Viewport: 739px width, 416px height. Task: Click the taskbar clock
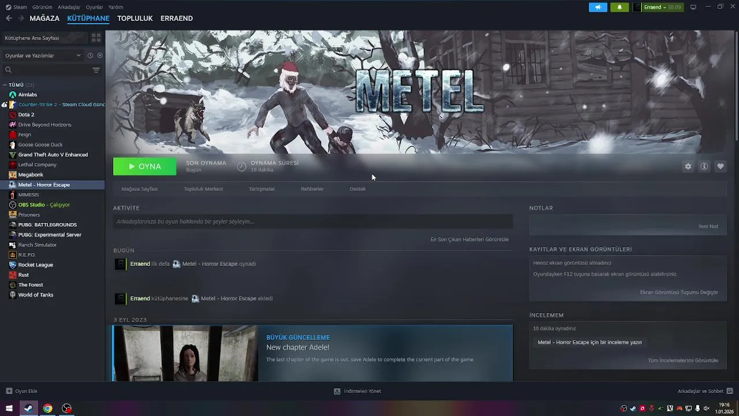click(x=723, y=408)
